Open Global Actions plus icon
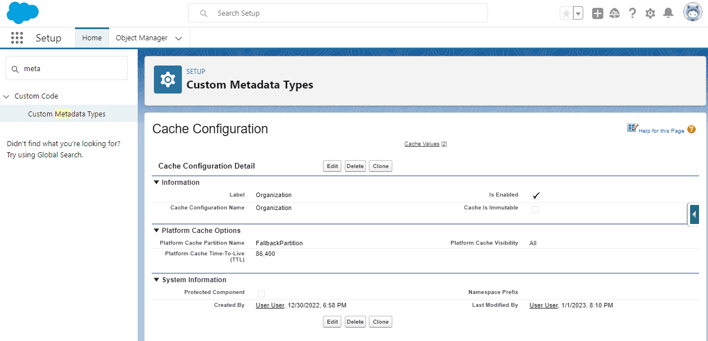 (598, 13)
